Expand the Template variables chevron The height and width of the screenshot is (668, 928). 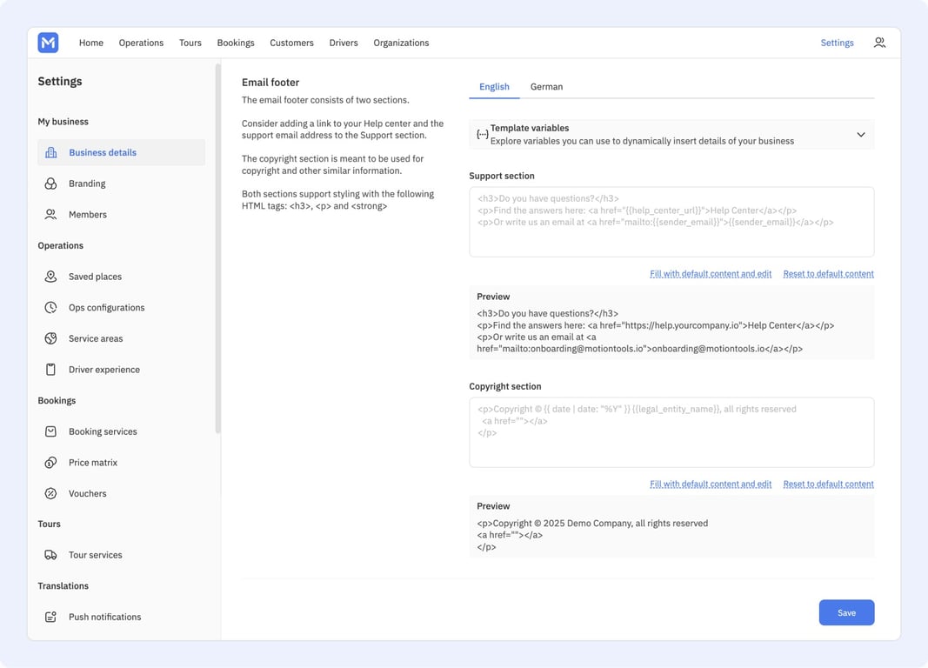(860, 134)
